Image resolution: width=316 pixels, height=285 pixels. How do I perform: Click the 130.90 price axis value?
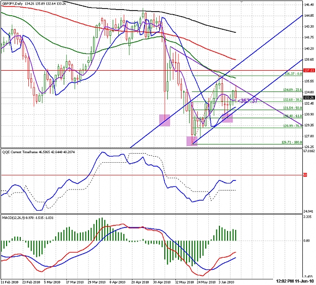[x=309, y=114]
